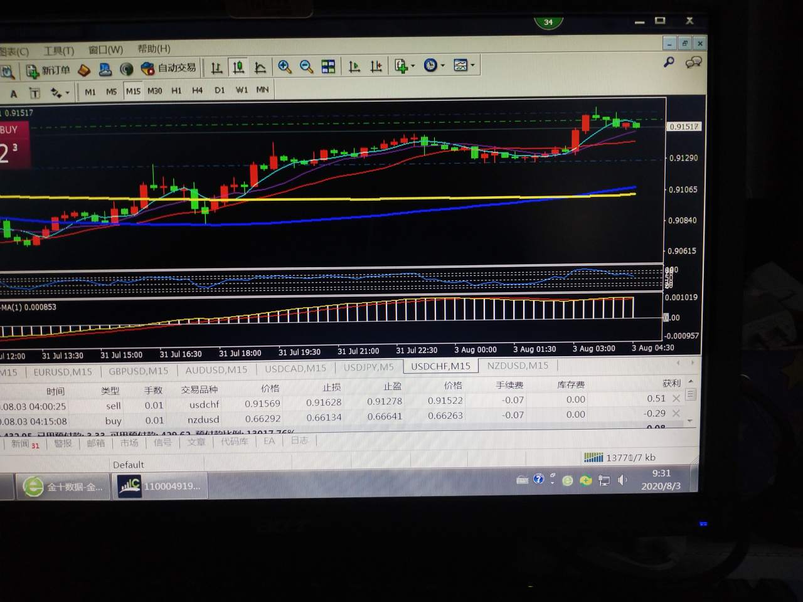Open the 工具(T) Tools menu
This screenshot has width=803, height=602.
click(x=58, y=51)
